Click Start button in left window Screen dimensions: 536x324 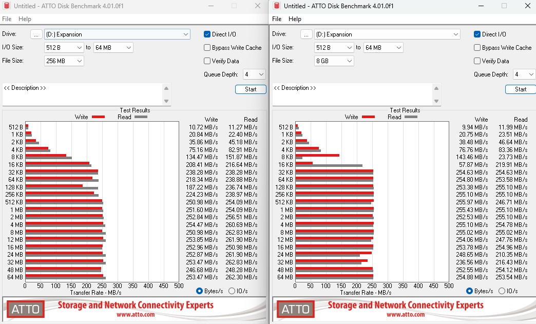(251, 89)
